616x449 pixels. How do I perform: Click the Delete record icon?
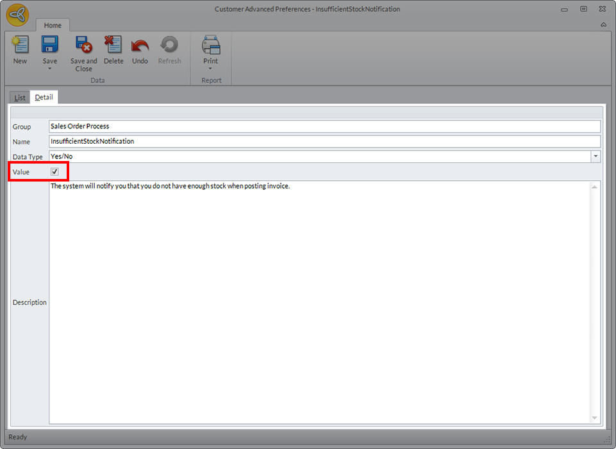click(x=113, y=45)
